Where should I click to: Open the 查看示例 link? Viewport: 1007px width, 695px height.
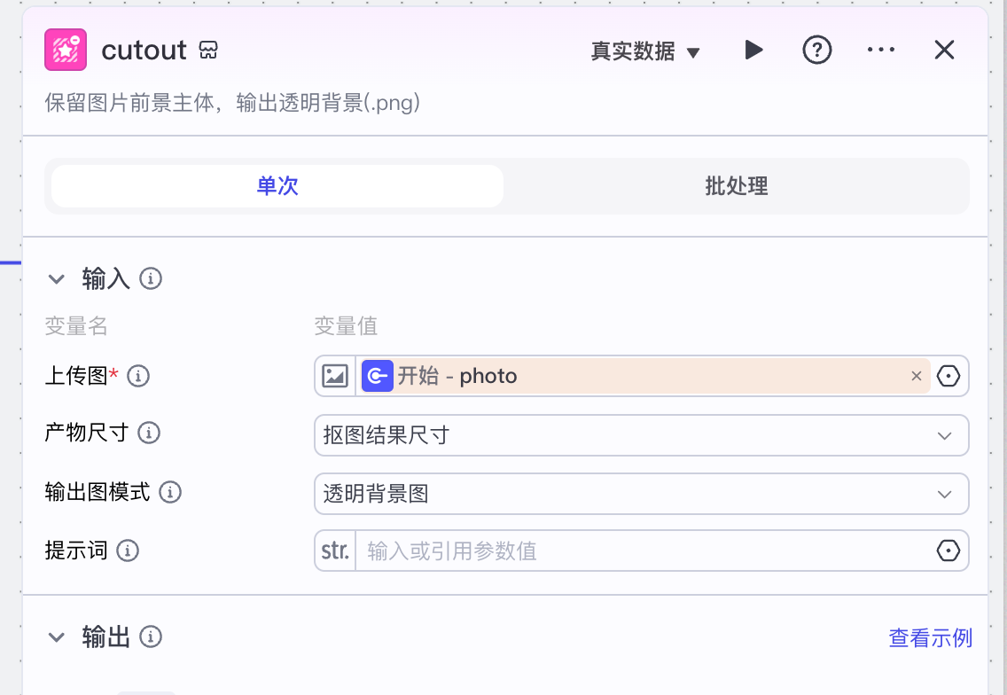(x=930, y=637)
